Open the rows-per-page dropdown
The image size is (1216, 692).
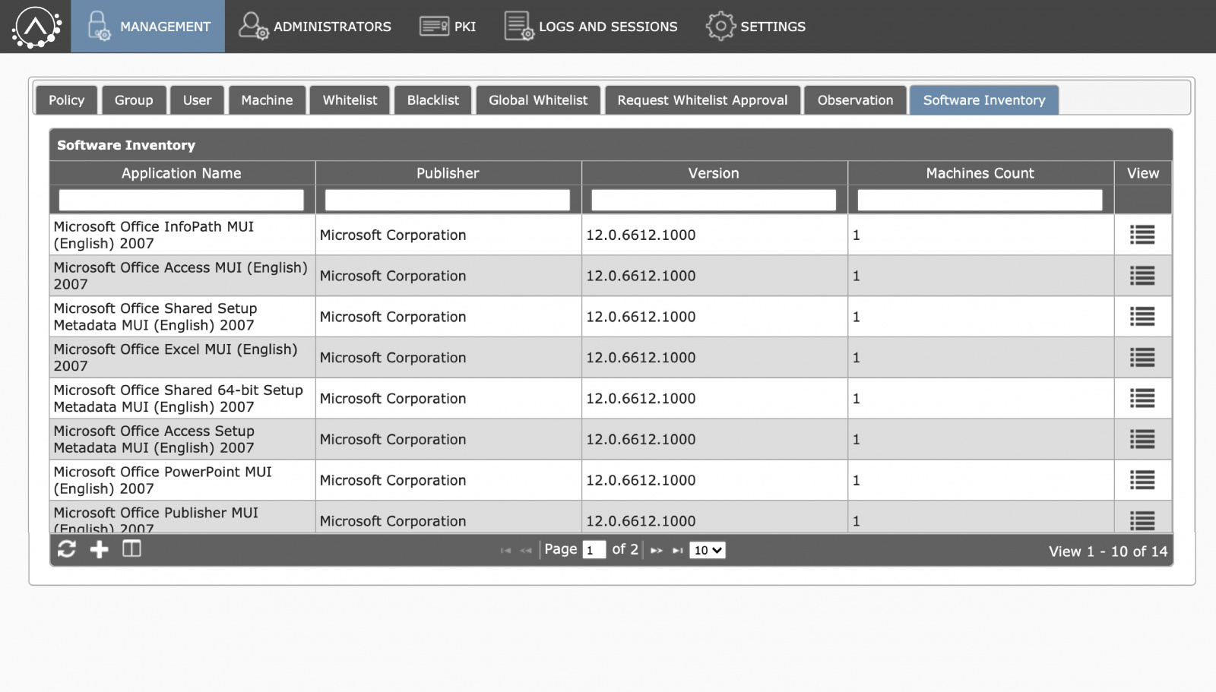pos(708,550)
